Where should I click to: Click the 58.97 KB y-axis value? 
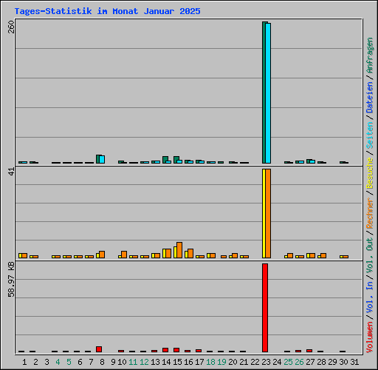[x=11, y=279]
